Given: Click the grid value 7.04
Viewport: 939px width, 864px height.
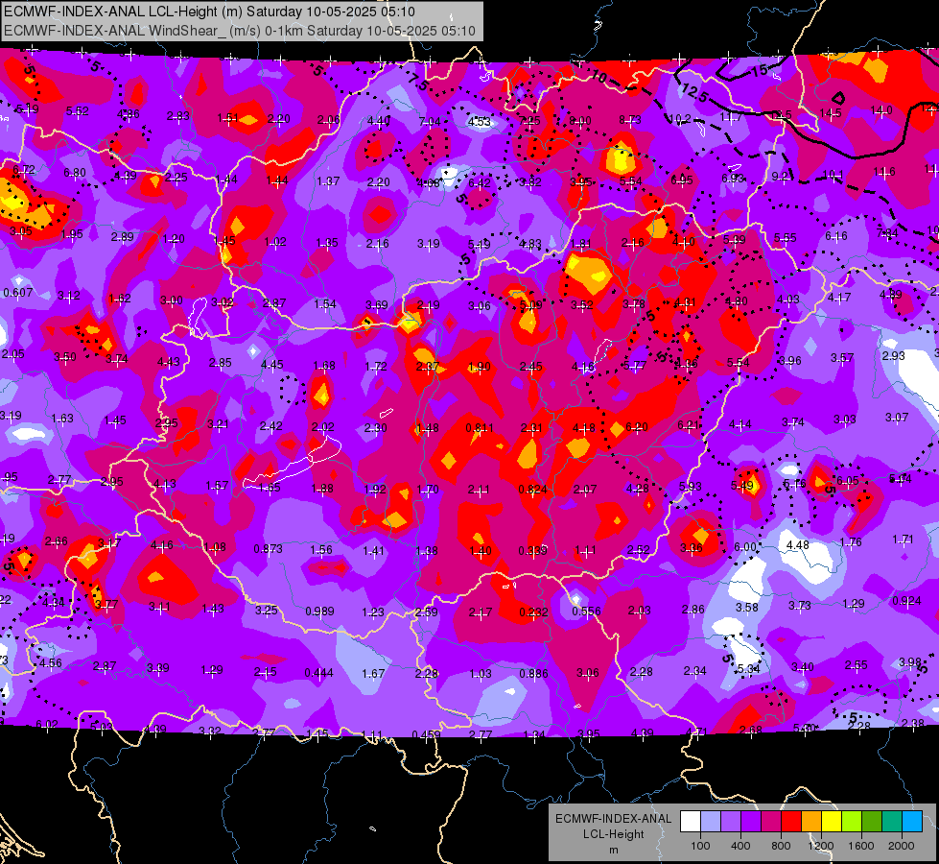Looking at the screenshot, I should (x=430, y=122).
